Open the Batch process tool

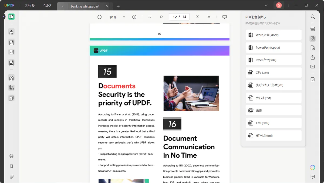[11, 98]
